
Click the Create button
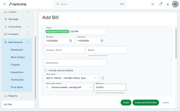click(x=126, y=102)
